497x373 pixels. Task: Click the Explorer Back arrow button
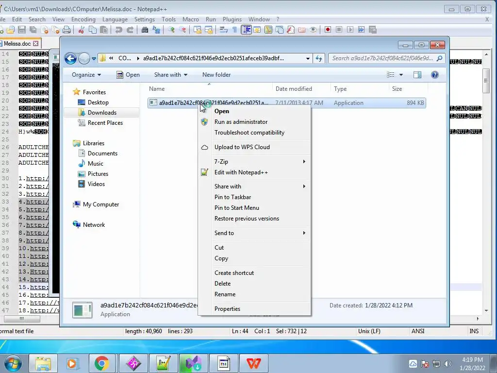(x=70, y=58)
